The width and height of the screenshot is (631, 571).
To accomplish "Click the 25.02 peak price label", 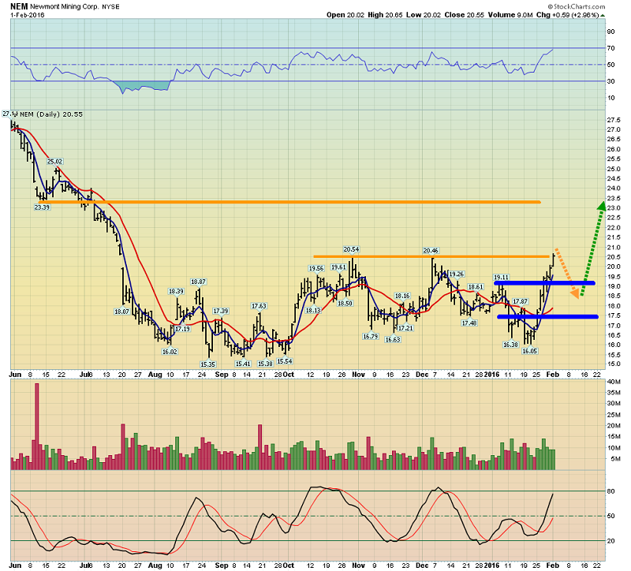I will 54,162.
